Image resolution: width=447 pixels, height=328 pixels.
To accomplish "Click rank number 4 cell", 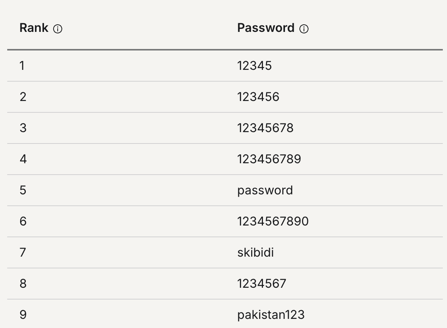I will tap(23, 159).
